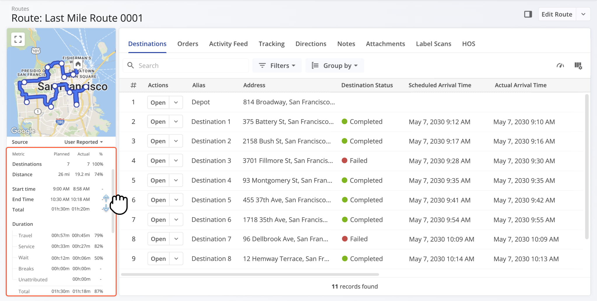Click the horizontal table scrollbar
Viewport: 597px width, 301px height.
tap(250, 274)
